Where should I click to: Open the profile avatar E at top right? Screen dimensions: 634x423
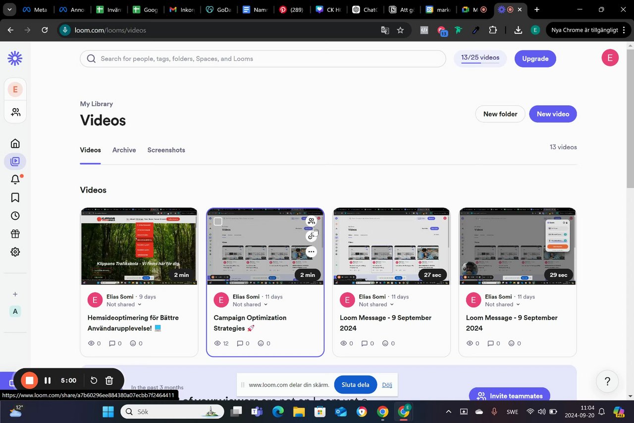coord(610,58)
